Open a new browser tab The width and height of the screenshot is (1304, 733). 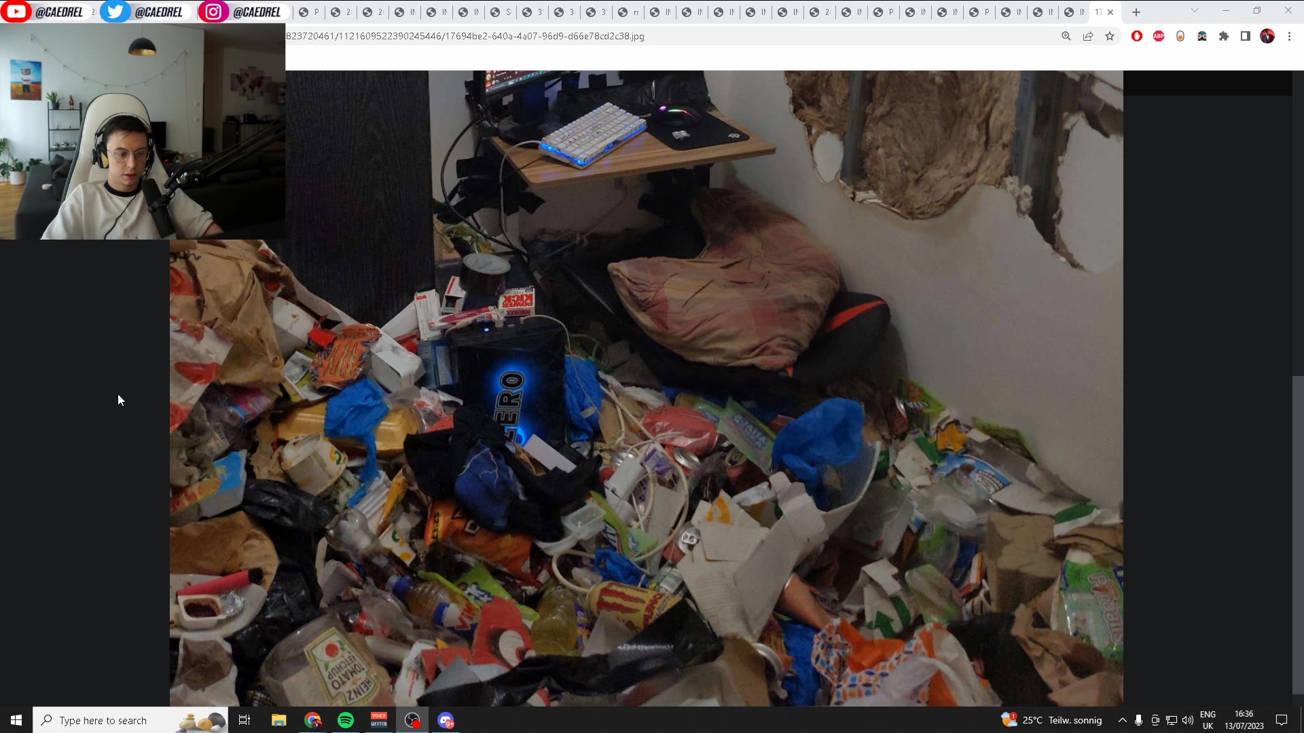[1136, 12]
